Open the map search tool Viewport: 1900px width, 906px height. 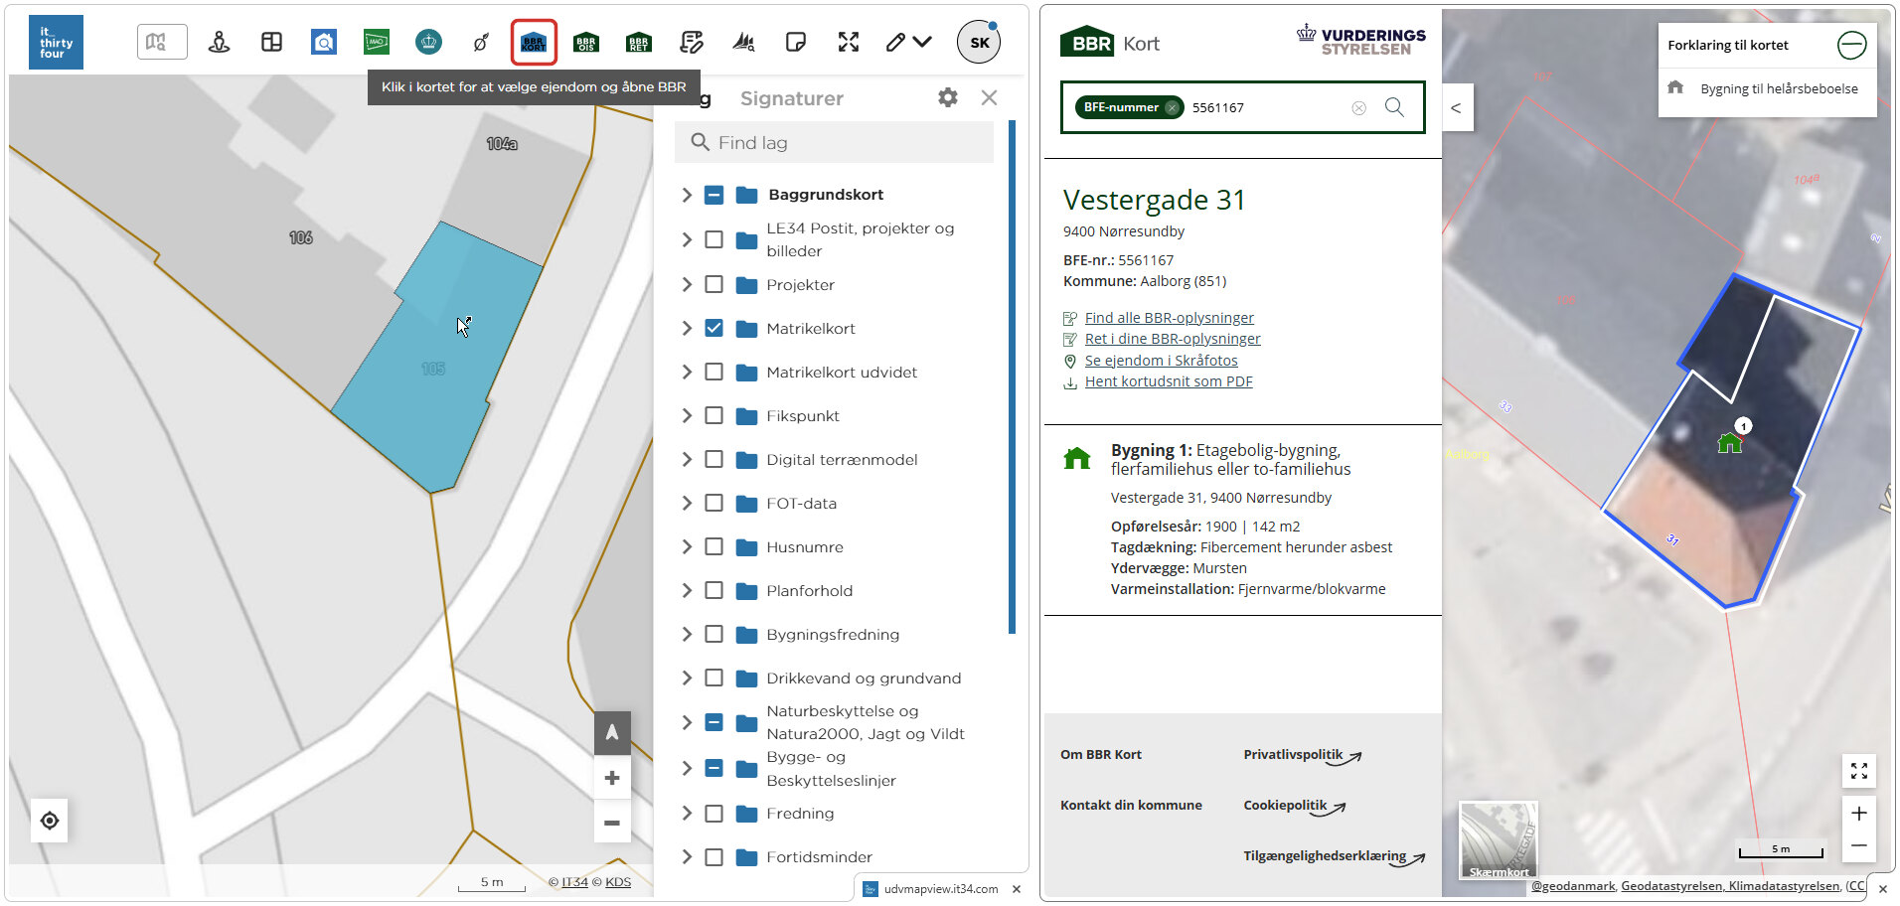pyautogui.click(x=162, y=42)
